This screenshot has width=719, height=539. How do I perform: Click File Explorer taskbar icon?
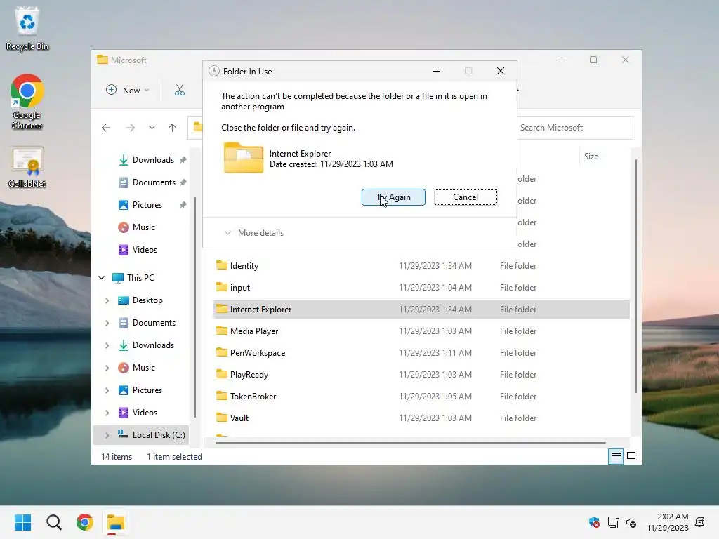pos(116,522)
